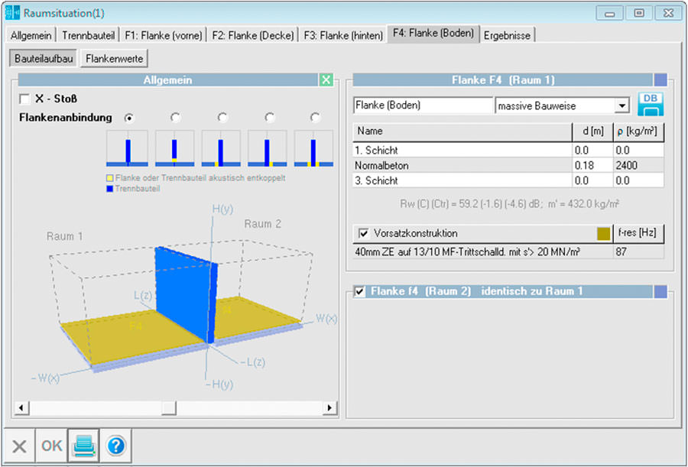Click the f-res [Hz] column header
Image resolution: width=688 pixels, height=467 pixels.
(638, 233)
